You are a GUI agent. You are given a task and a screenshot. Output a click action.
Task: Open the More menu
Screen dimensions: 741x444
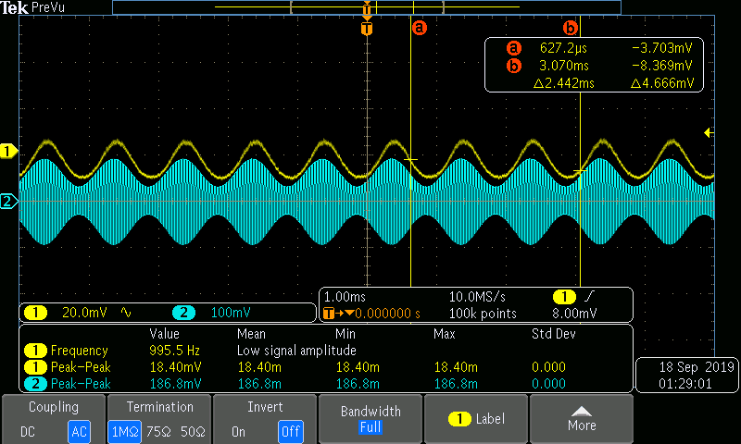tap(582, 419)
